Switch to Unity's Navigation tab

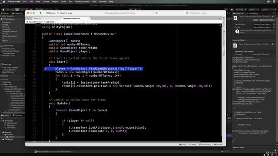click(252, 13)
